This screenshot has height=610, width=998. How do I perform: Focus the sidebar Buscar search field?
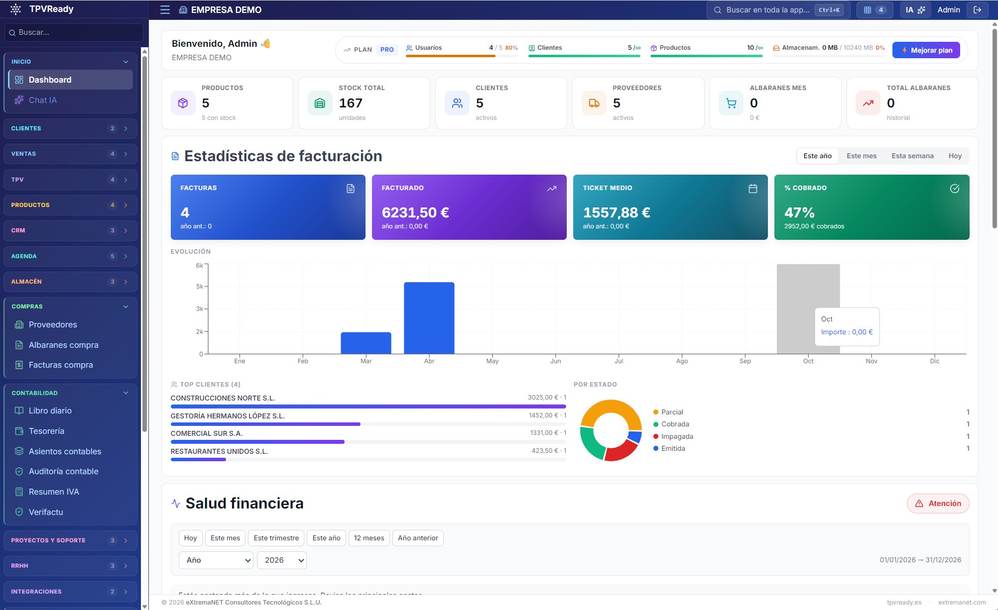click(x=74, y=32)
